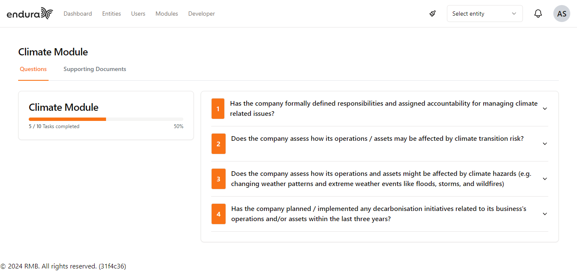Expand the climate hazards question chevron
577x271 pixels.
(x=545, y=179)
